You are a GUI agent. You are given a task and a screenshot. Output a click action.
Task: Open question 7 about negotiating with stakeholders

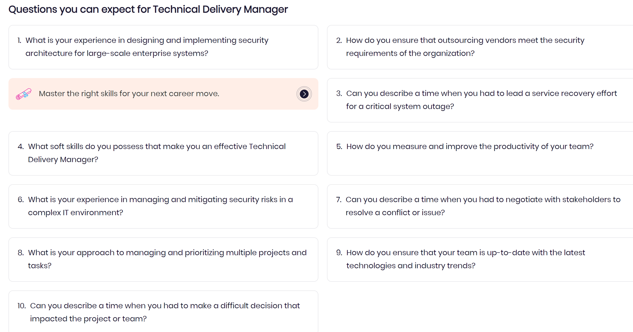click(480, 207)
